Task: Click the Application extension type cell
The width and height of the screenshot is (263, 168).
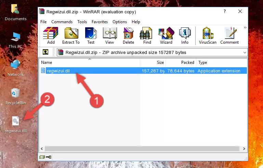Action: click(219, 71)
